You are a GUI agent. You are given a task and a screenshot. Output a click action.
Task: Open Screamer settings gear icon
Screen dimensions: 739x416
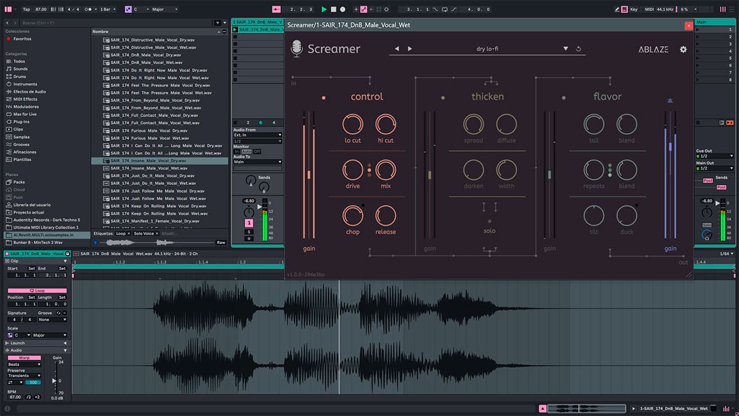[683, 49]
